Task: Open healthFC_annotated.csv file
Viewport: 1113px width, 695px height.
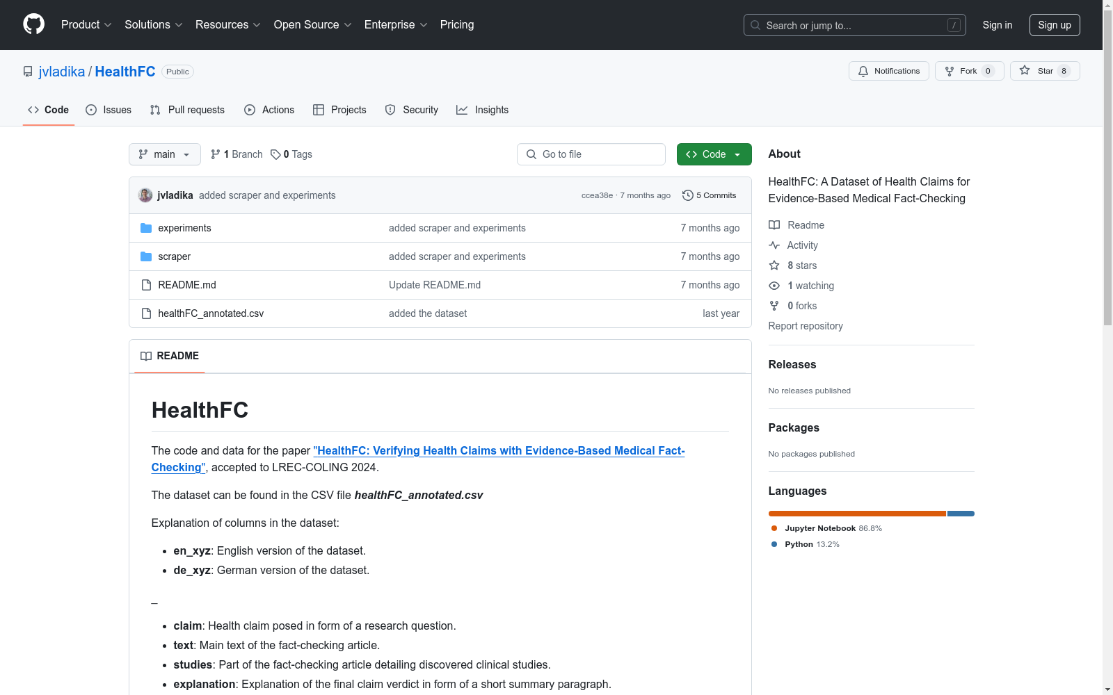Action: 211,313
